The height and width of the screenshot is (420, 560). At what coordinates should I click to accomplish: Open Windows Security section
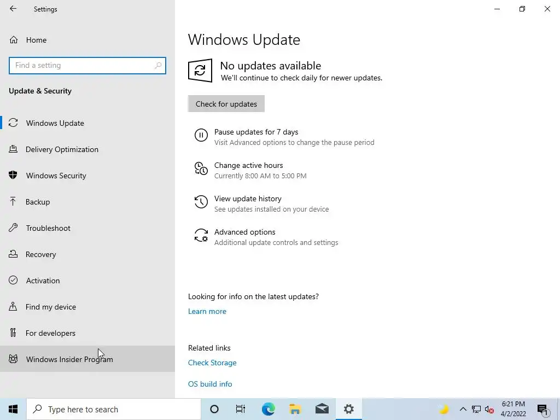pos(87,176)
